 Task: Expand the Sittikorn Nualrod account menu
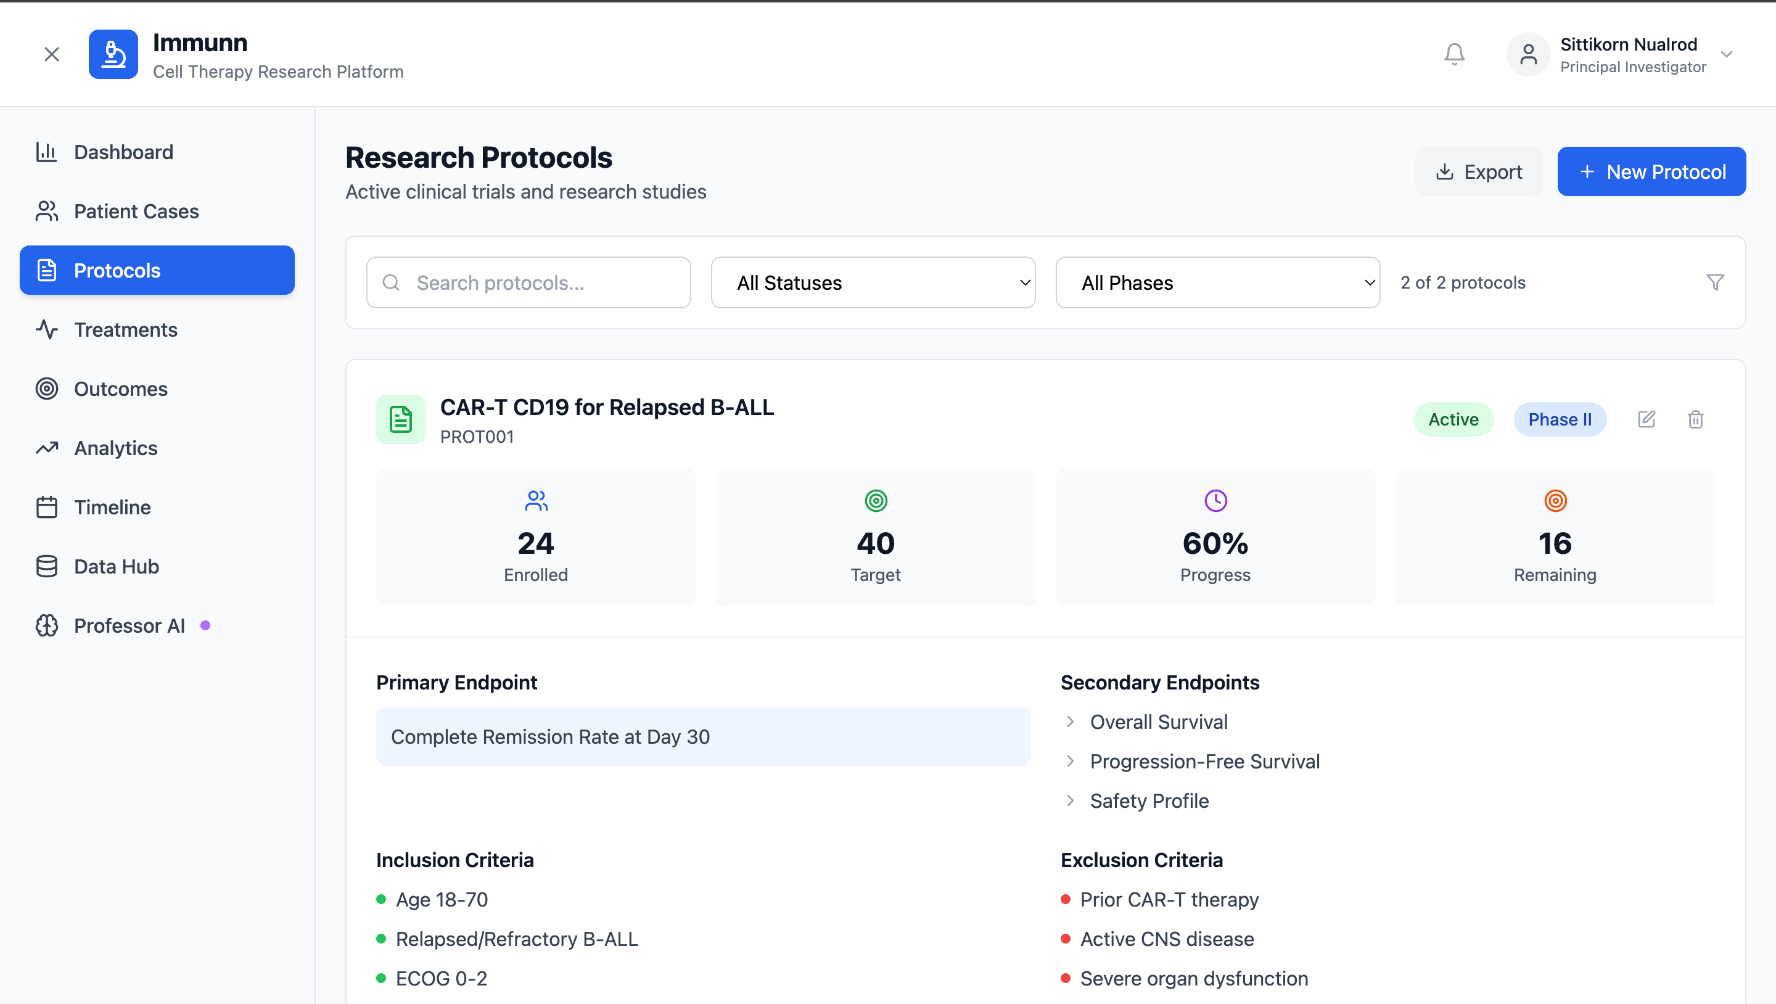click(x=1725, y=54)
